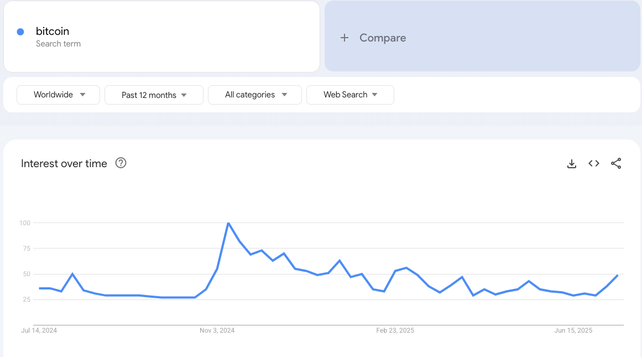Click the blue dot next to bitcoin

coord(20,32)
